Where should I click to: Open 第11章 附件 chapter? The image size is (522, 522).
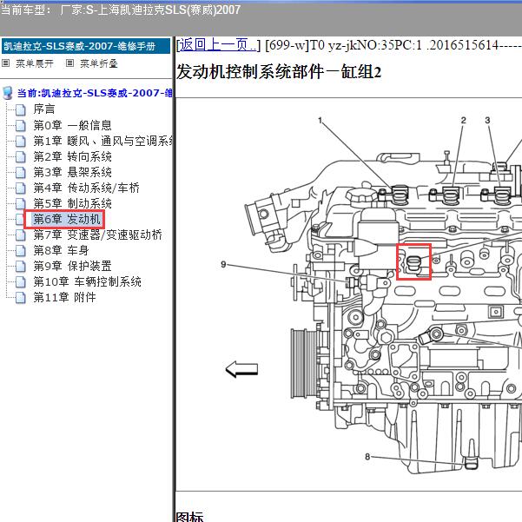(x=64, y=297)
